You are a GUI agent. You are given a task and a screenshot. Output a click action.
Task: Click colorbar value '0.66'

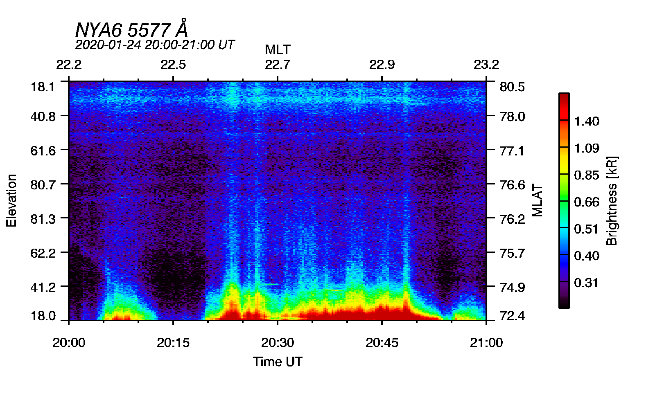(587, 202)
